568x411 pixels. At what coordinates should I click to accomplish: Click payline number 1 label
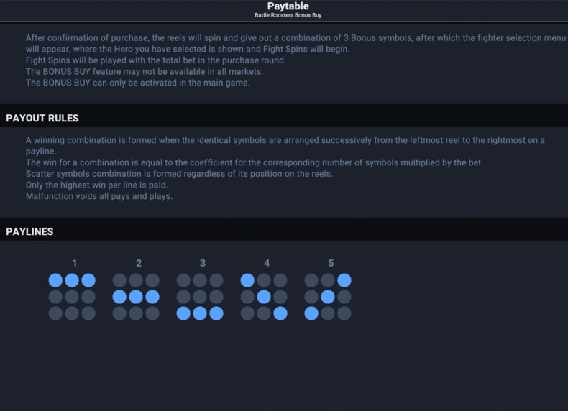pos(75,263)
